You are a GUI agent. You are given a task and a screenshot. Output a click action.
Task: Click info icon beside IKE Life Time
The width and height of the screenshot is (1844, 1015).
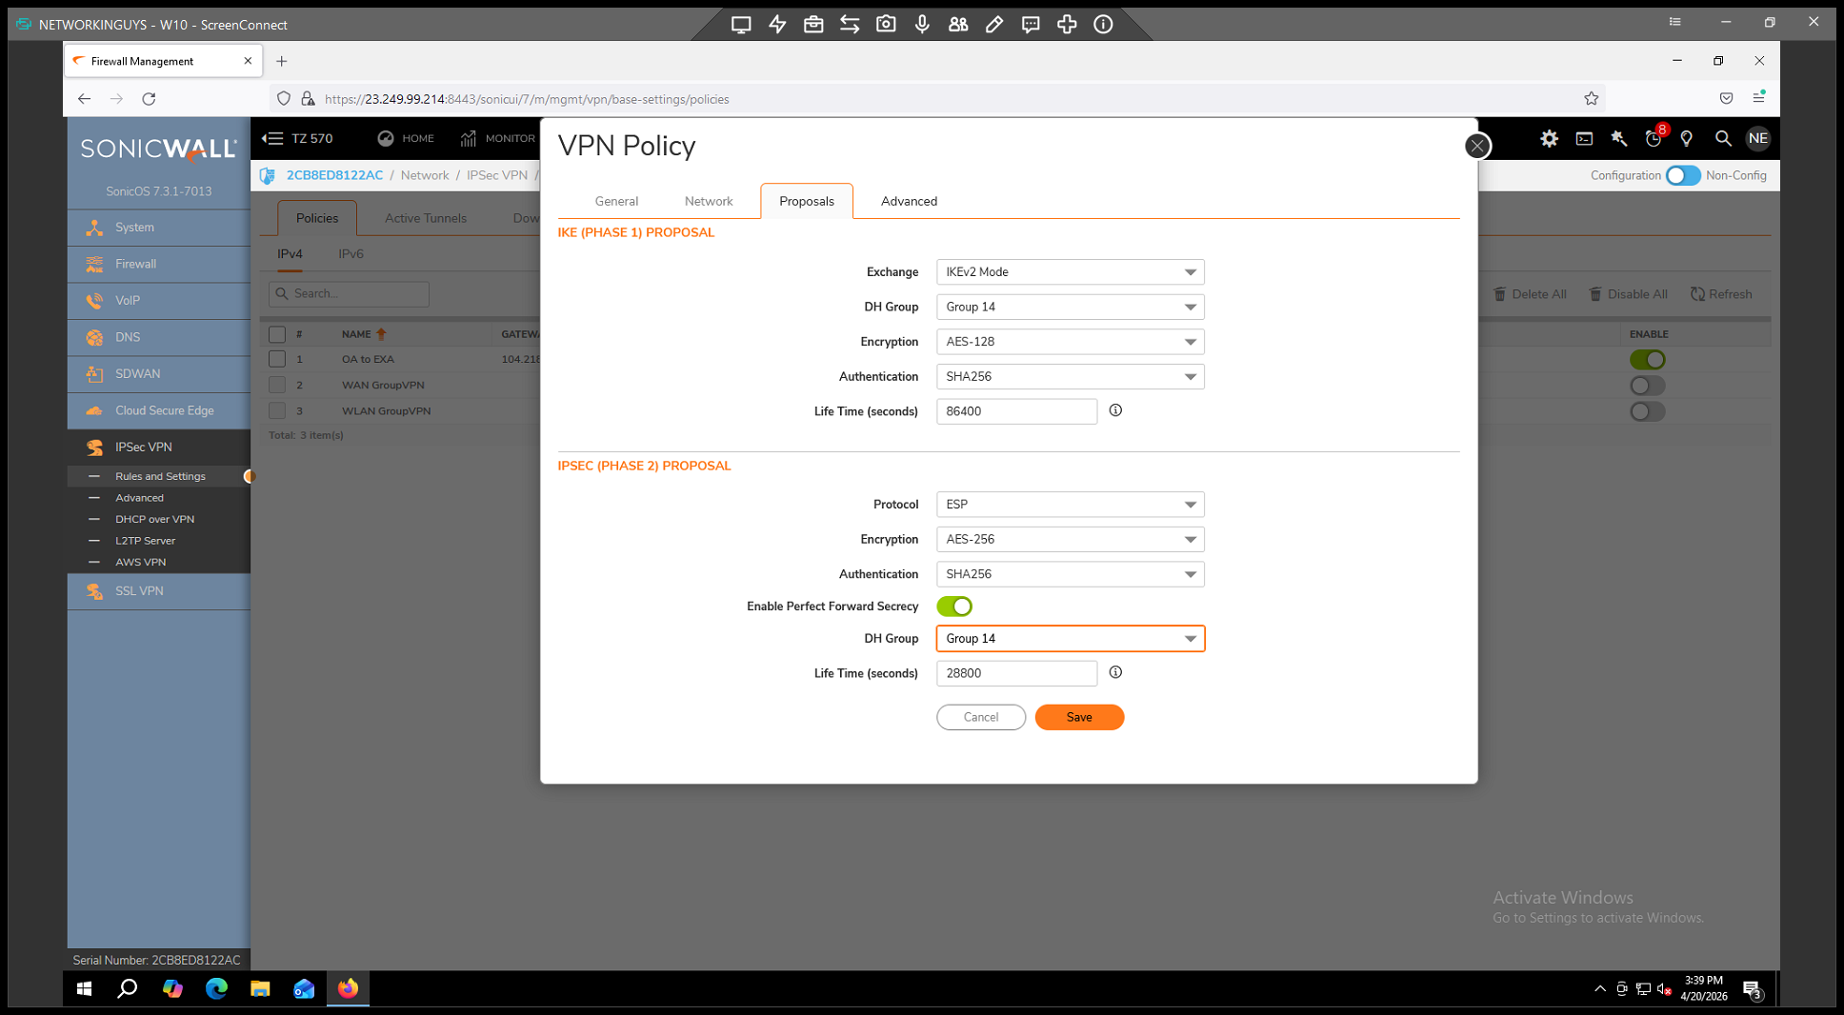tap(1115, 410)
